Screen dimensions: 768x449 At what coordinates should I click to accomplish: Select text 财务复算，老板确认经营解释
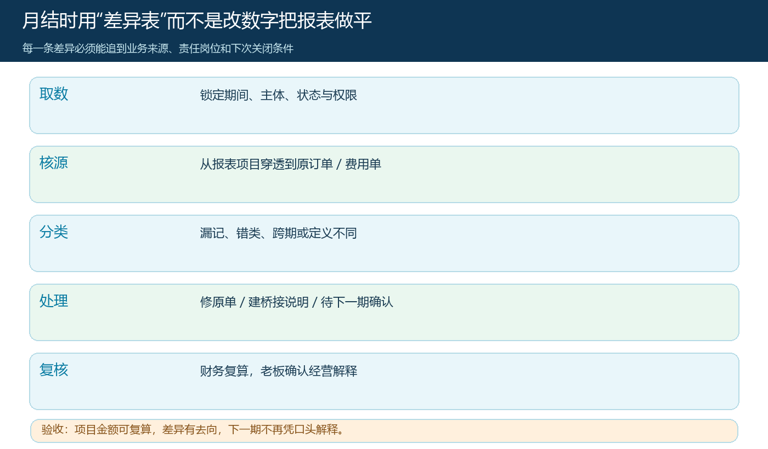point(279,371)
